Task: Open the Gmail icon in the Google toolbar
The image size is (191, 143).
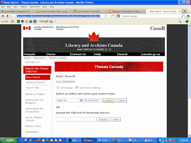Action: tap(6, 21)
